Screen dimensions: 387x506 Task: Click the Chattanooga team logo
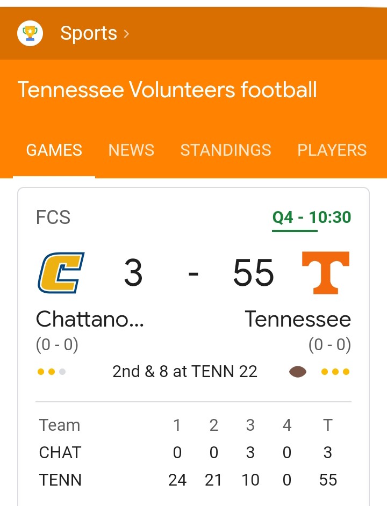tap(61, 273)
